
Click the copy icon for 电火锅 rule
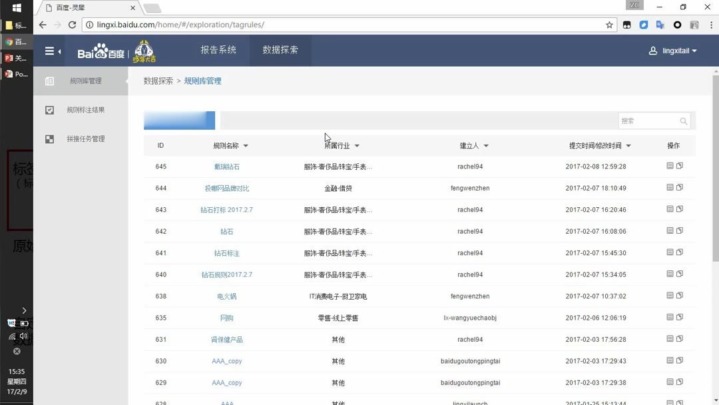click(678, 296)
